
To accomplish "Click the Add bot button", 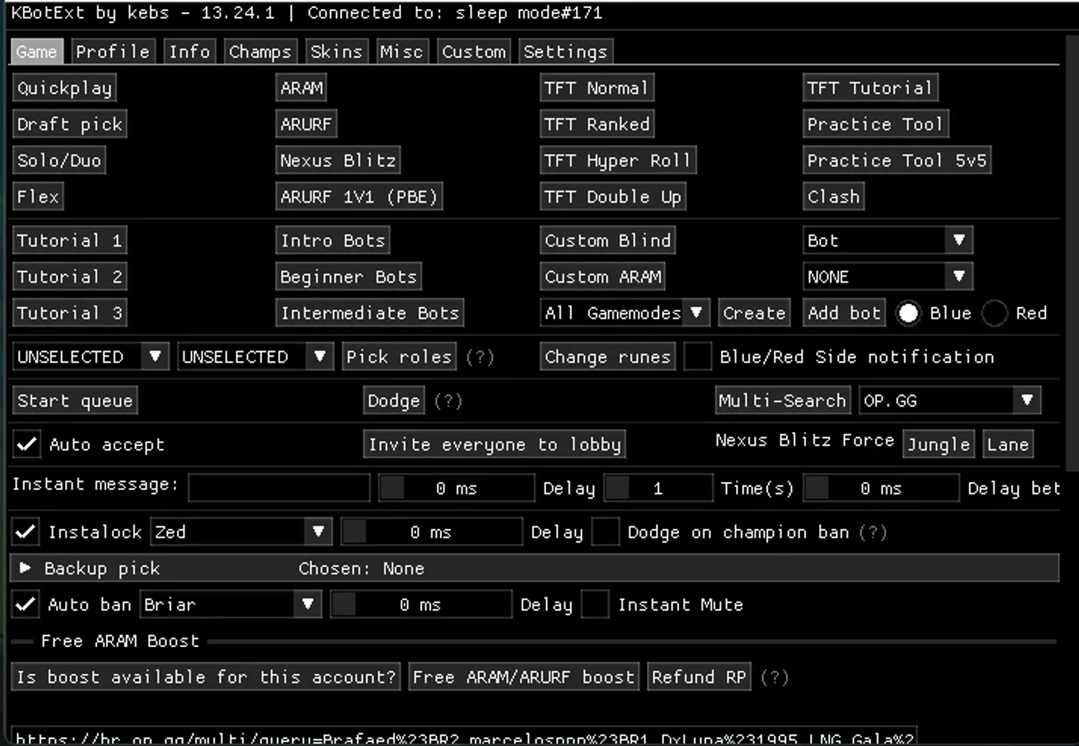I will coord(845,313).
